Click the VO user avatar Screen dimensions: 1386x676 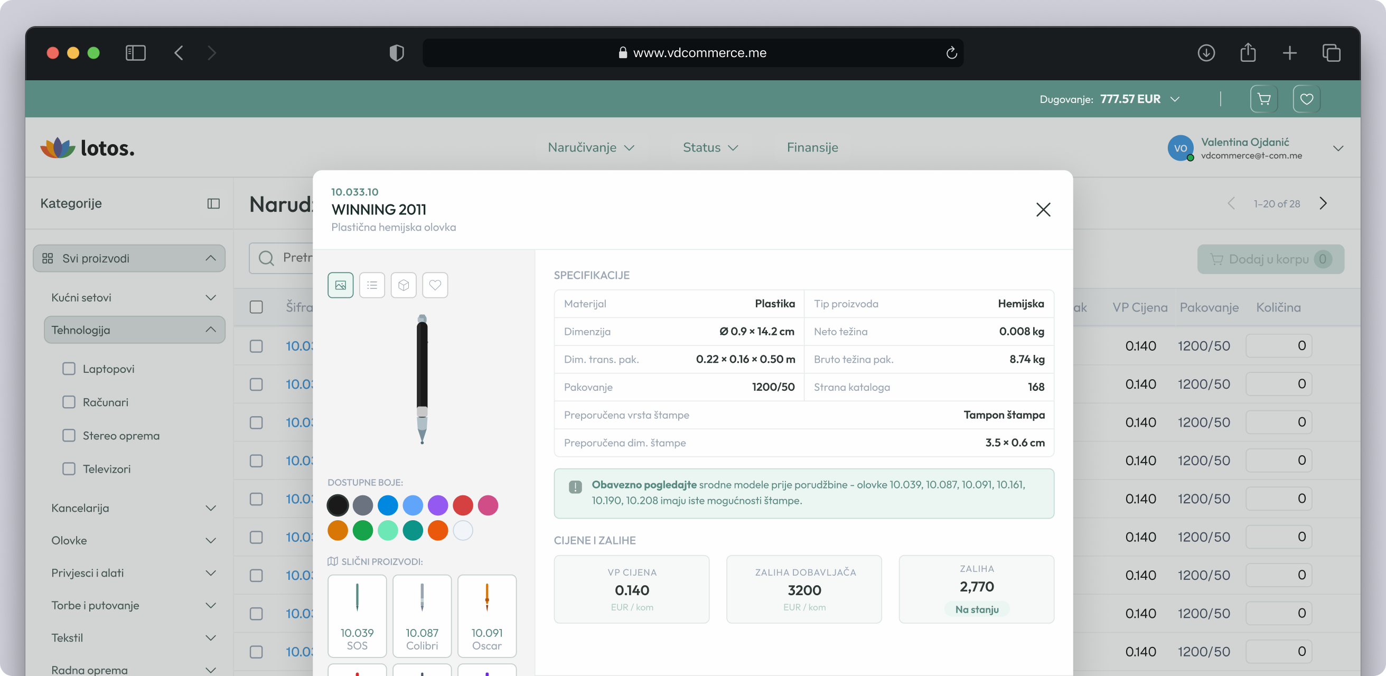pyautogui.click(x=1180, y=148)
